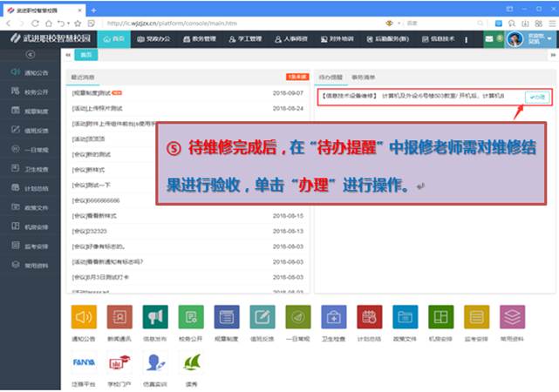Viewport: 559px width, 392px height.
Task: Click the teal 值班反馈 edit tile
Action: pos(262,316)
